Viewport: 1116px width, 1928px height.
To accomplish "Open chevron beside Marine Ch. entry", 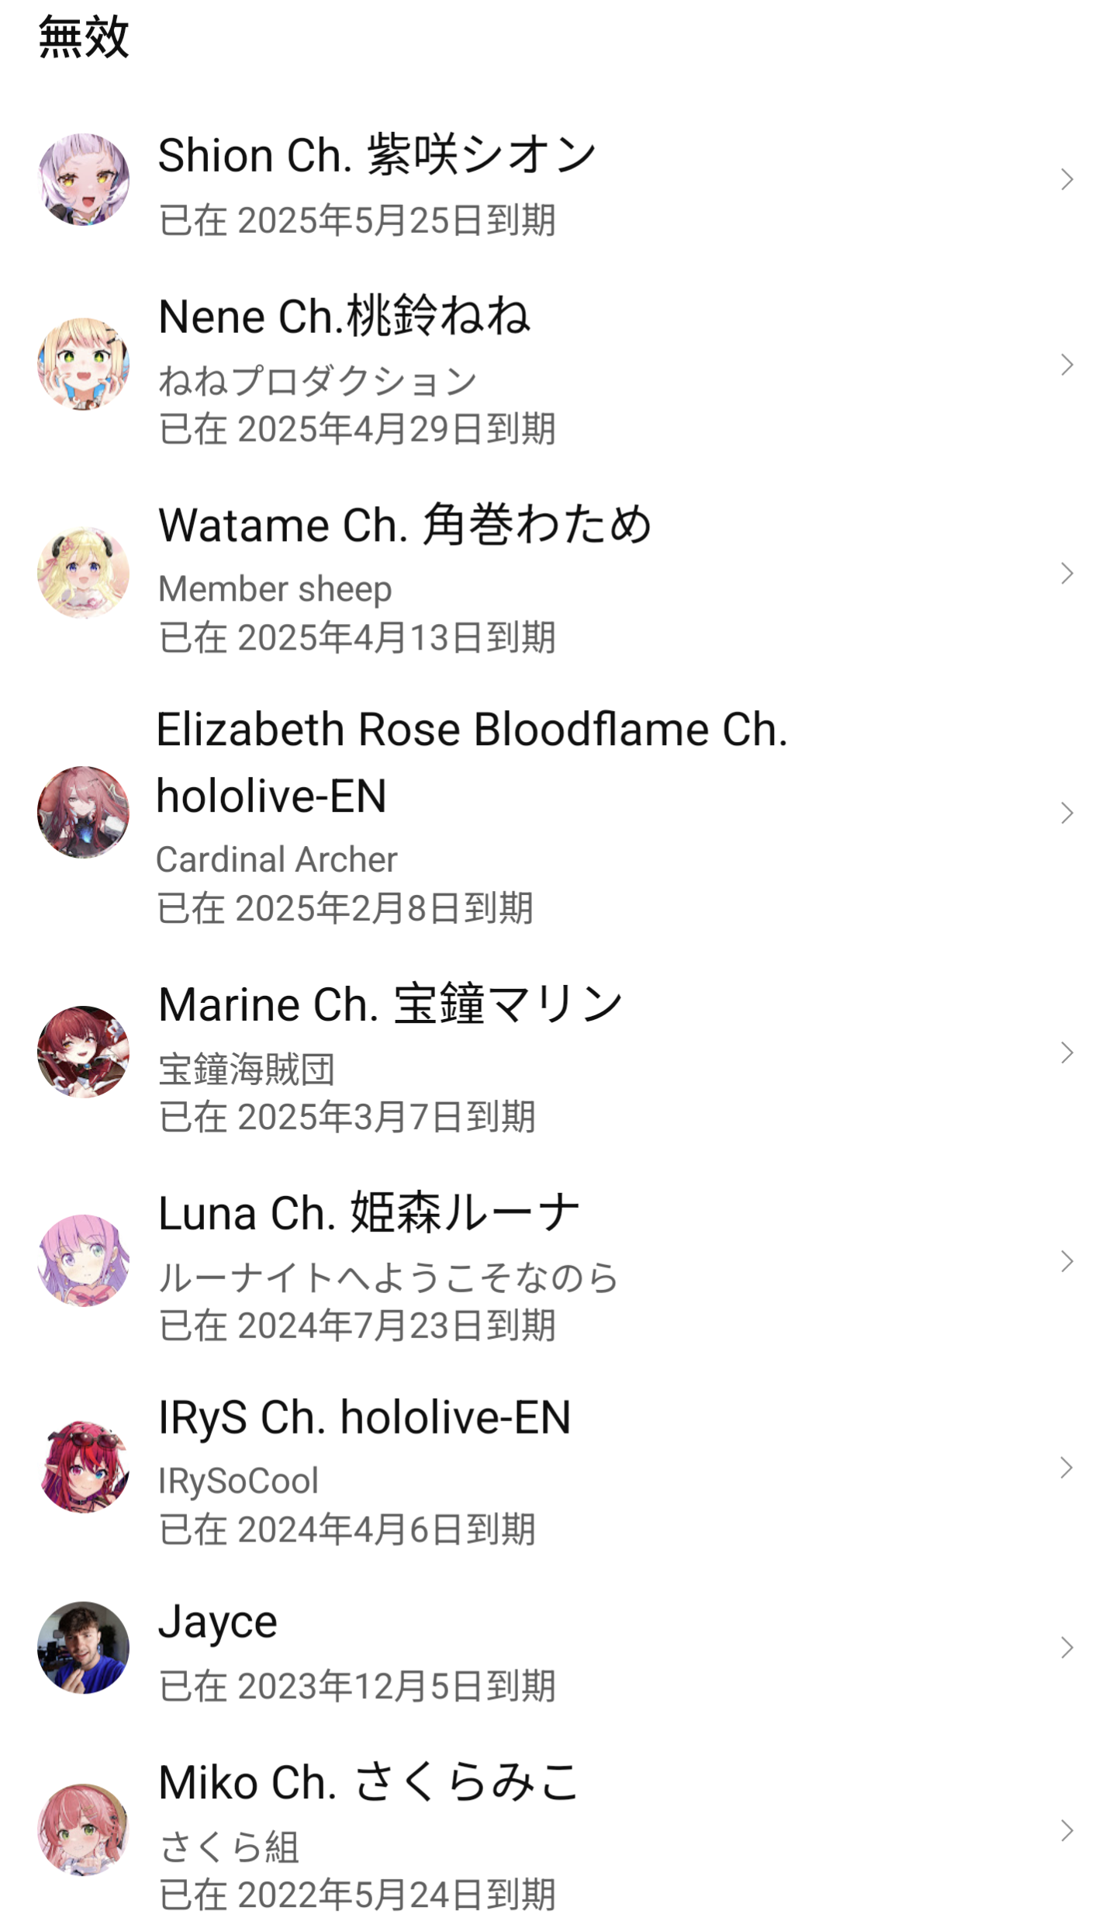I will point(1067,1052).
